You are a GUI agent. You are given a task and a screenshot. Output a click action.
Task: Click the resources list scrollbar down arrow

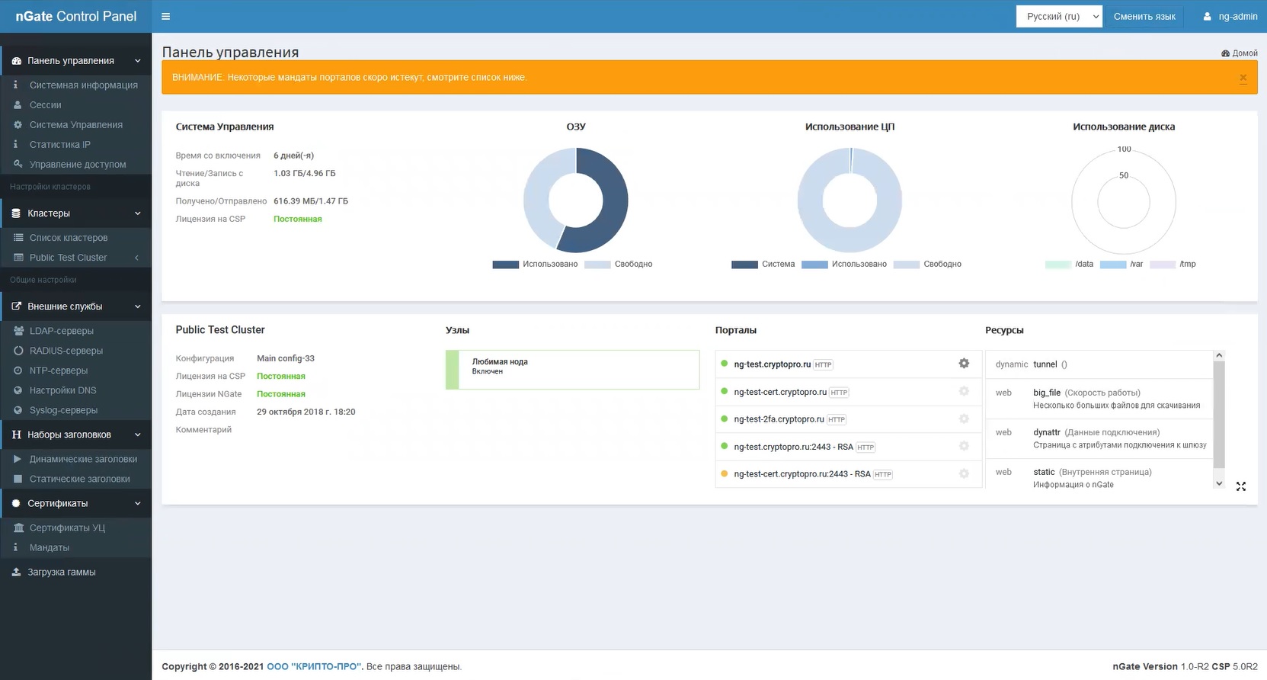(1219, 483)
